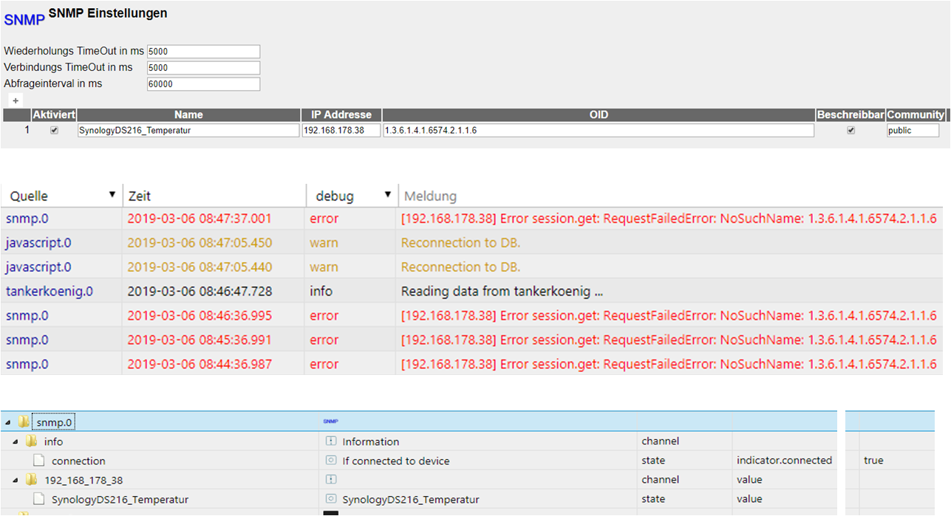Click the Community field public
This screenshot has width=951, height=516.
[913, 130]
